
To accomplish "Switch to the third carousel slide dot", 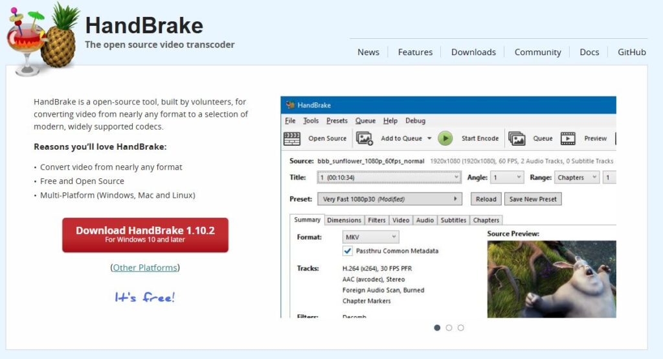I will click(x=460, y=328).
